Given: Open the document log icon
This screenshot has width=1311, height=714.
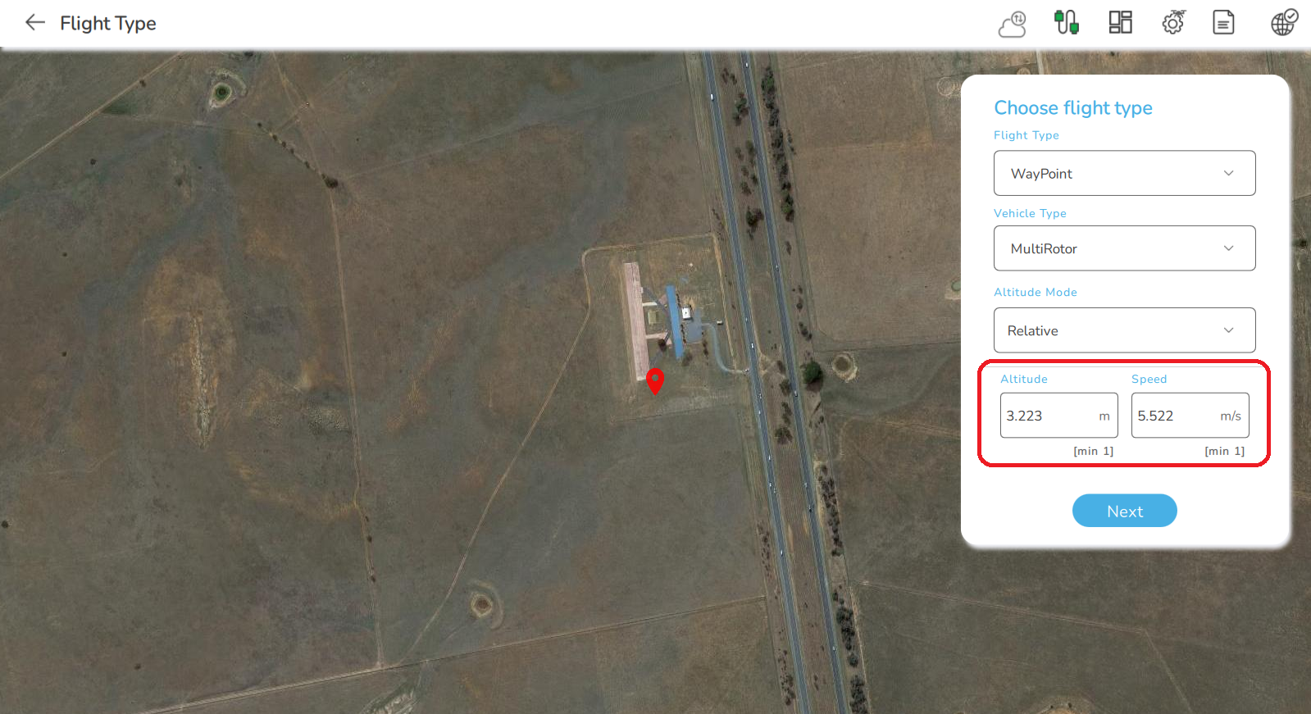Looking at the screenshot, I should [1223, 22].
